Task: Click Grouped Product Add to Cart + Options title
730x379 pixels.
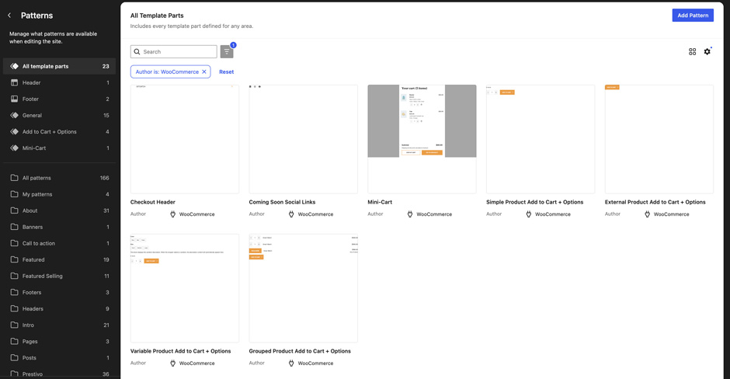Action: tap(300, 351)
